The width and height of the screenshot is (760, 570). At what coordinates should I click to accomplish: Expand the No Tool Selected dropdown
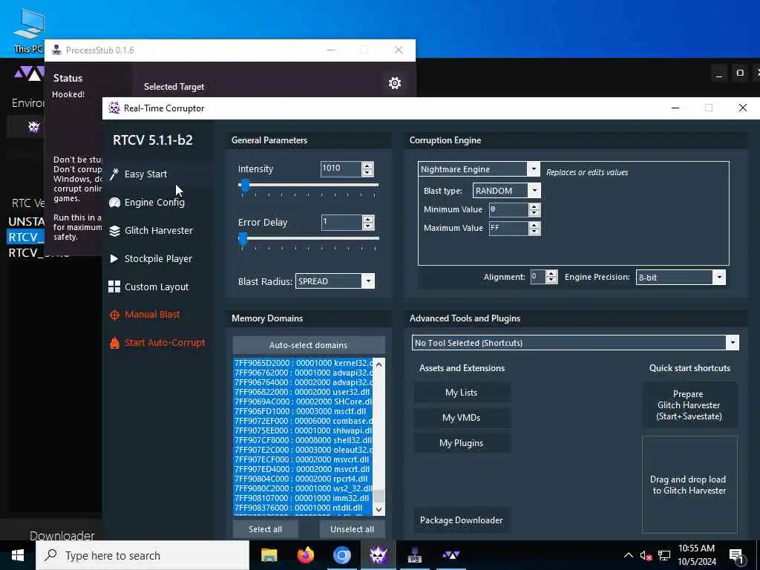733,343
